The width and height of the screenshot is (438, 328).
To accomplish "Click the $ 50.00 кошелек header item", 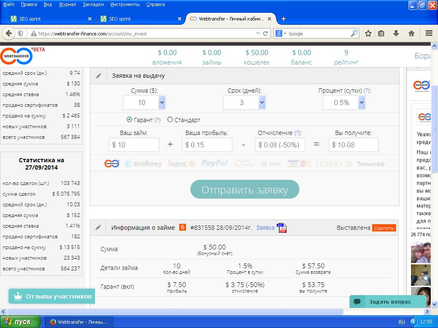I will click(257, 57).
